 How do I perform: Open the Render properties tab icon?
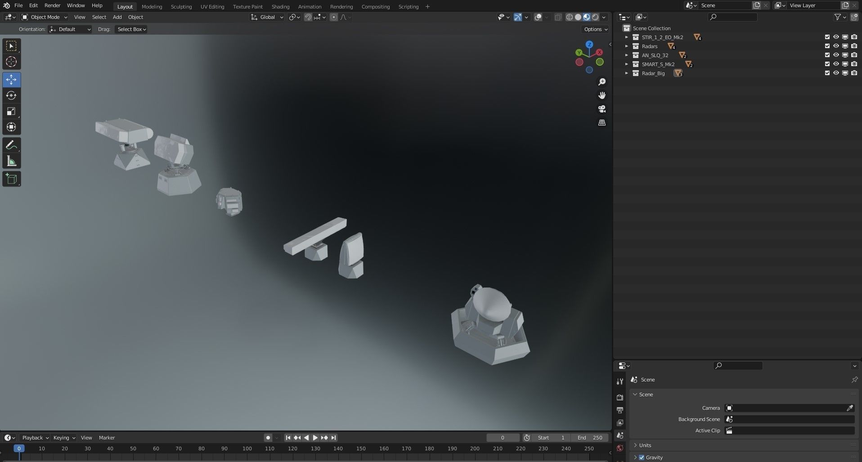(620, 397)
